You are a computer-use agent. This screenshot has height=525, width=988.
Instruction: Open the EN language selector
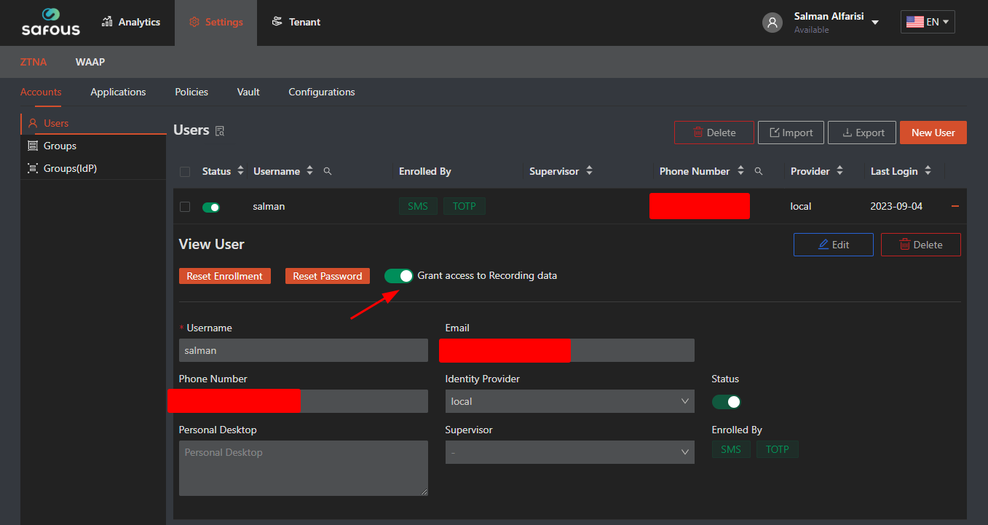pos(927,22)
